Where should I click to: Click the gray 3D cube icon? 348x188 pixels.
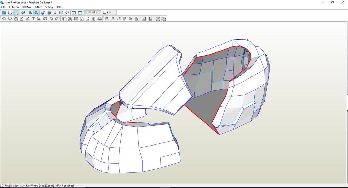pos(45,19)
